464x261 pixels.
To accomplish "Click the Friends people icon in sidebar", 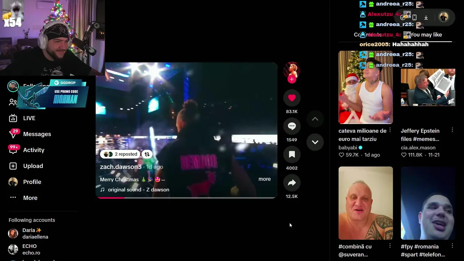I will (x=13, y=102).
